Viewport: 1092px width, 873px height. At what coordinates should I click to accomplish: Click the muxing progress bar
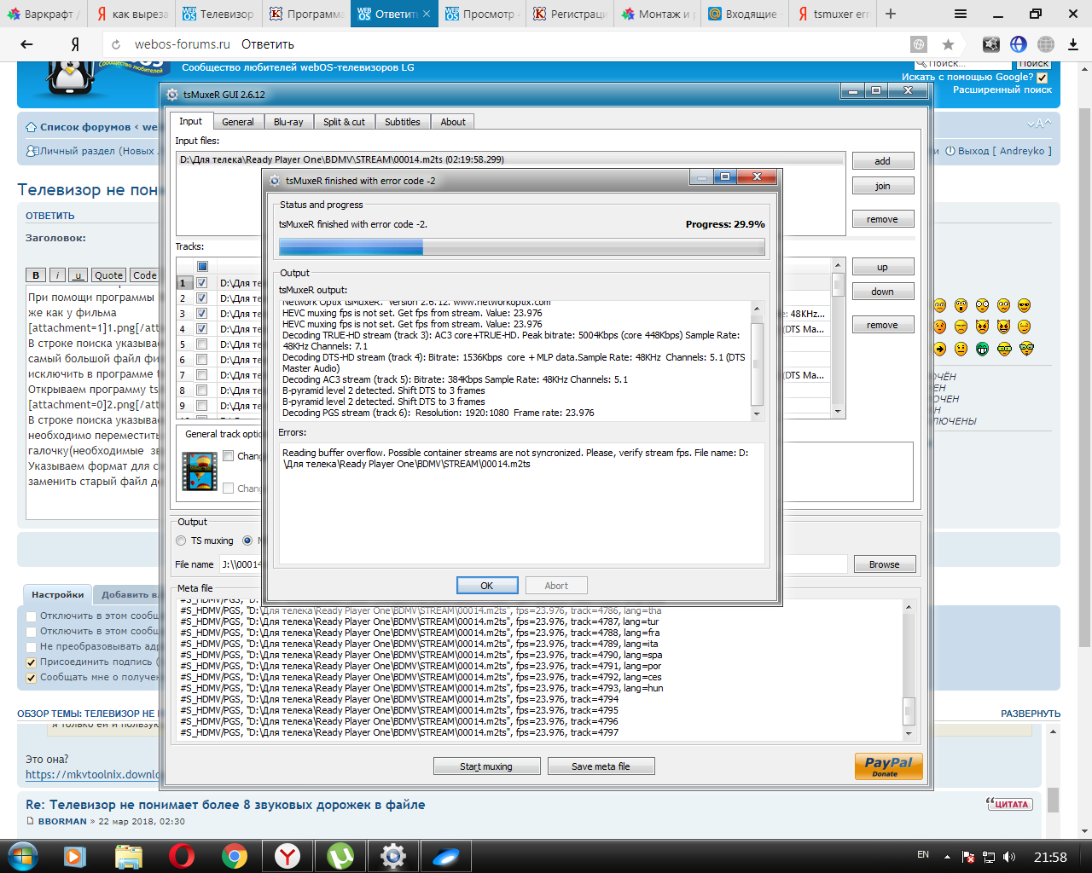click(521, 247)
